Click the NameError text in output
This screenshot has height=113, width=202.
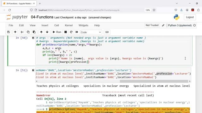point(44,95)
